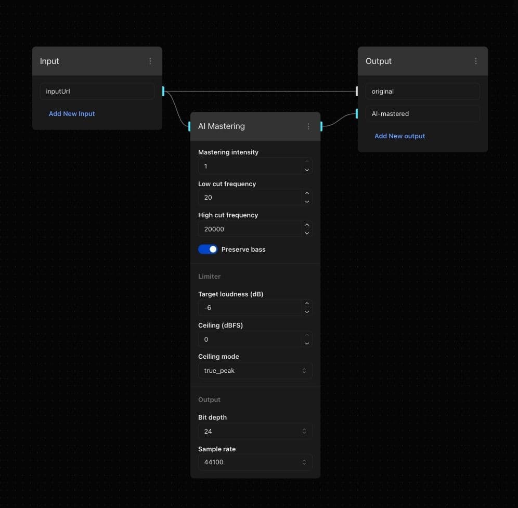
Task: Decrease the Low cut frequency value
Action: click(x=307, y=201)
